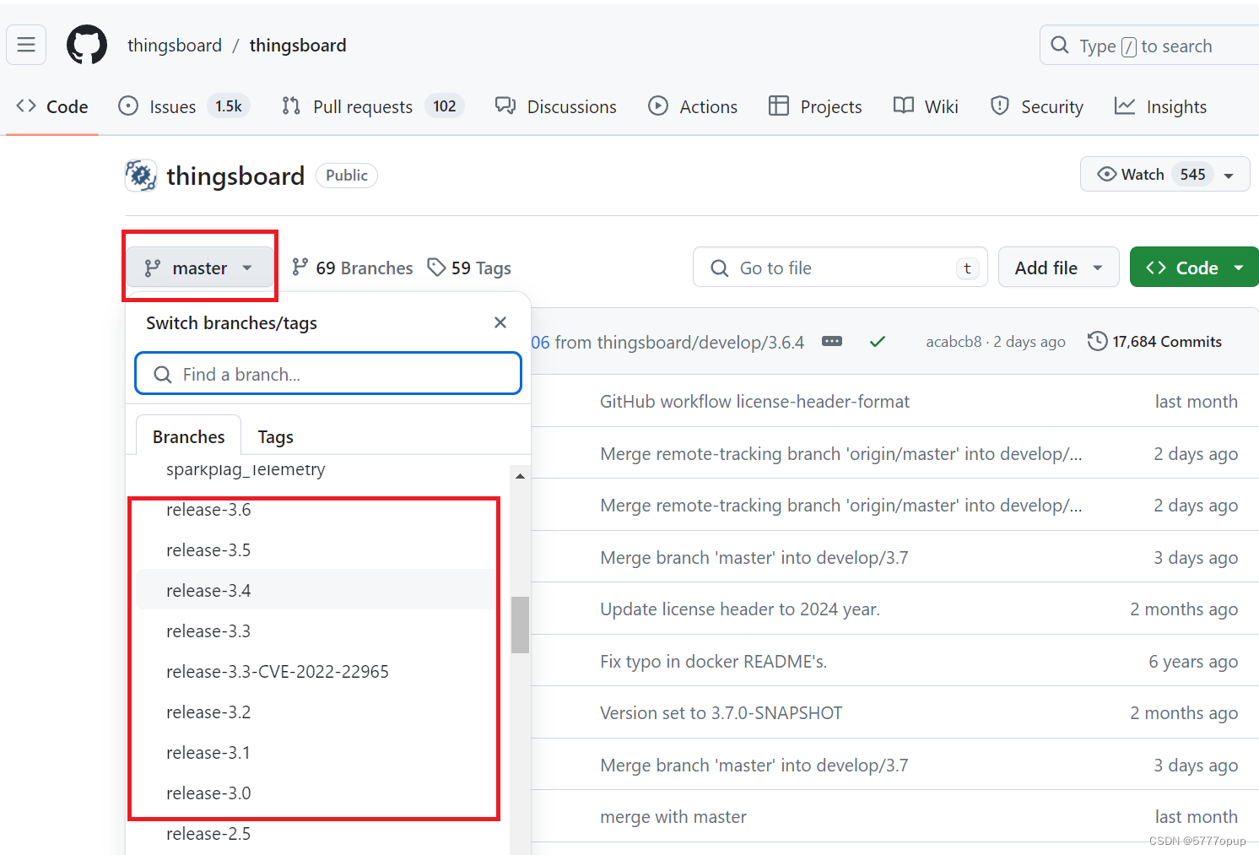Open 'Fix typo in docker README's.' commit
Viewport: 1259px width, 855px height.
coord(713,662)
